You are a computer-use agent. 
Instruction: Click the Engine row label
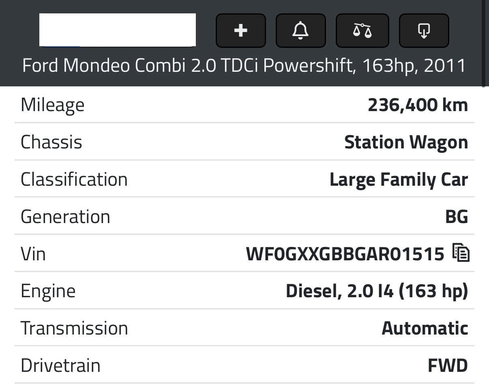(48, 292)
